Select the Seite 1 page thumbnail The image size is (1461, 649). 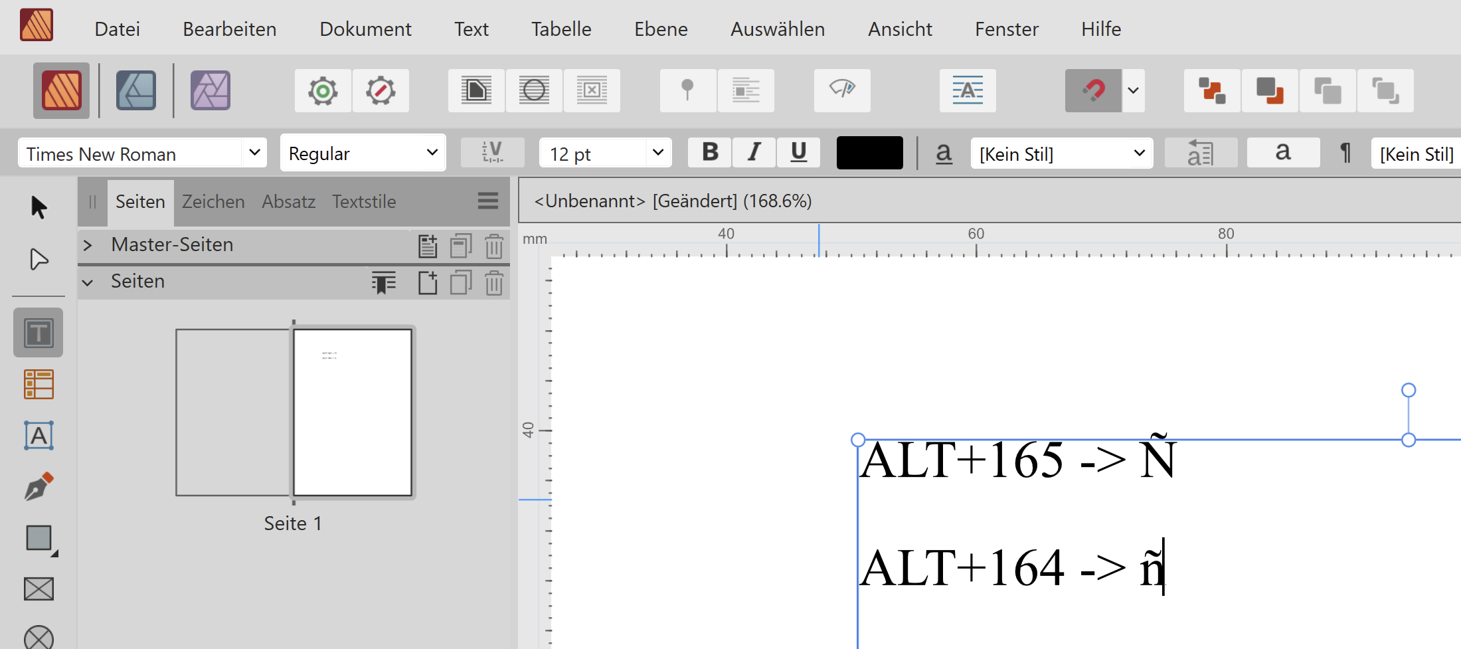(353, 413)
